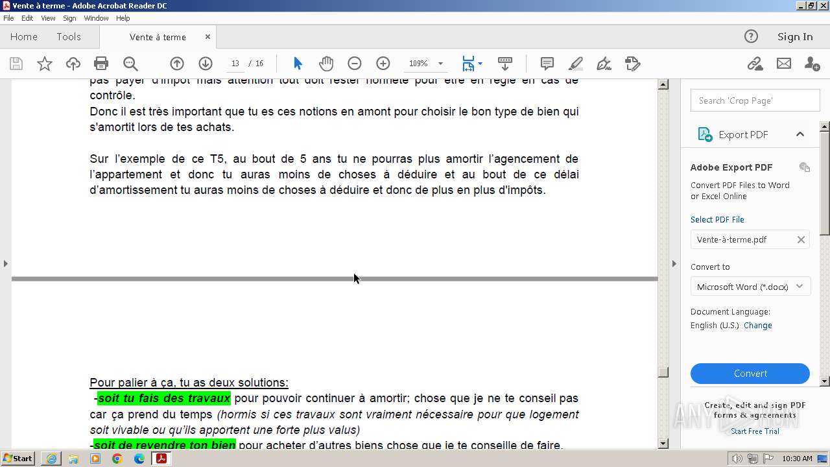Screen dimensions: 830x467
Task: Select the arrow selection tool
Action: coord(298,64)
